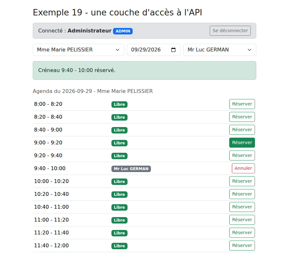
Task: Book the 10:20 - 10:40 slot
Action: click(x=242, y=194)
